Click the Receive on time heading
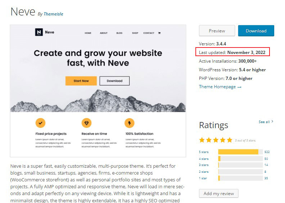Screen dimensions: 285x203 [x=94, y=134]
